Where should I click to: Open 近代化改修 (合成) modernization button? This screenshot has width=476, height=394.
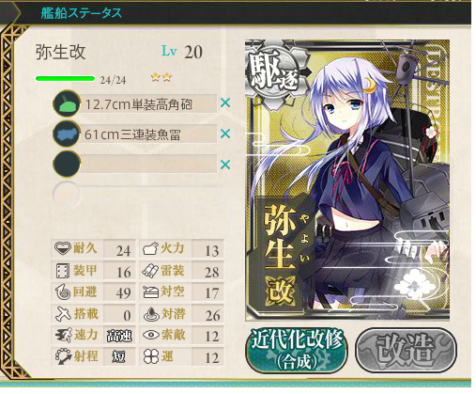pyautogui.click(x=297, y=350)
